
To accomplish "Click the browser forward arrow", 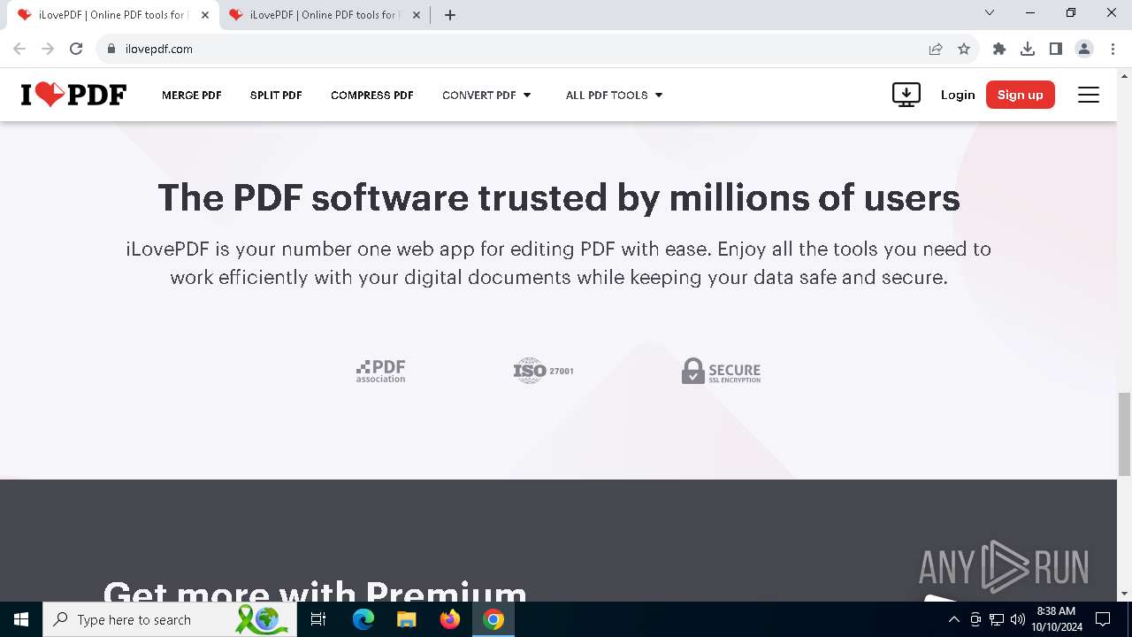I will [x=48, y=49].
